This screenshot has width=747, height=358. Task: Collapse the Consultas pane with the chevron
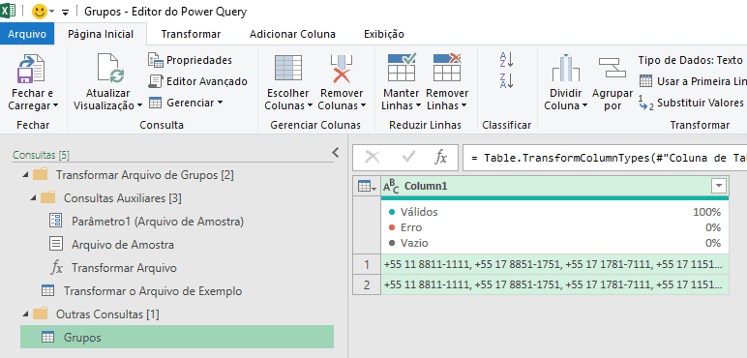coord(336,152)
